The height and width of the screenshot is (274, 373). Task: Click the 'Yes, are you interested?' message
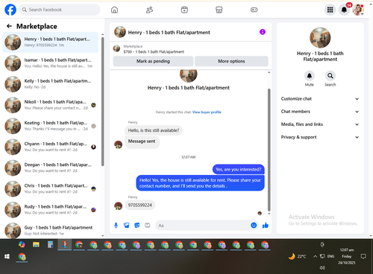(238, 170)
